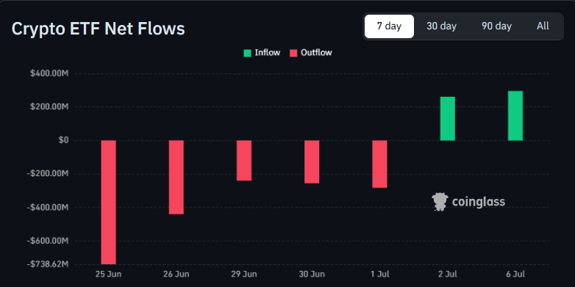Select the 2 Jul inflow bar
Image resolution: width=575 pixels, height=287 pixels.
pos(447,119)
